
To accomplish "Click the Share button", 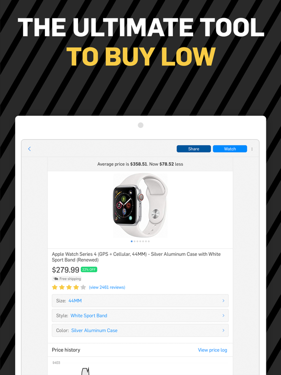I will [194, 149].
